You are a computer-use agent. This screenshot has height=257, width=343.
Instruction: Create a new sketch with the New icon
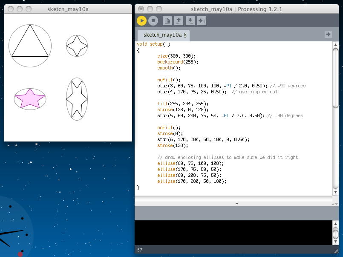tap(167, 20)
